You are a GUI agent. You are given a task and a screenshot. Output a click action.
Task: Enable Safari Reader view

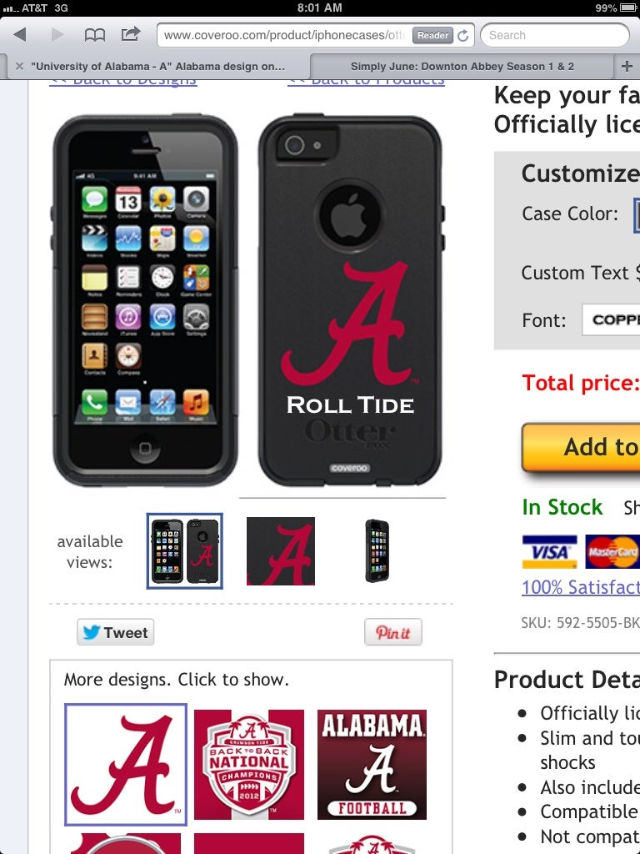point(433,35)
